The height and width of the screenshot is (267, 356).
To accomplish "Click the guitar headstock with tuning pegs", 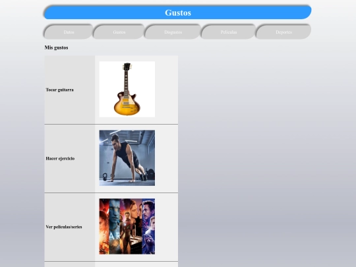I will [127, 67].
